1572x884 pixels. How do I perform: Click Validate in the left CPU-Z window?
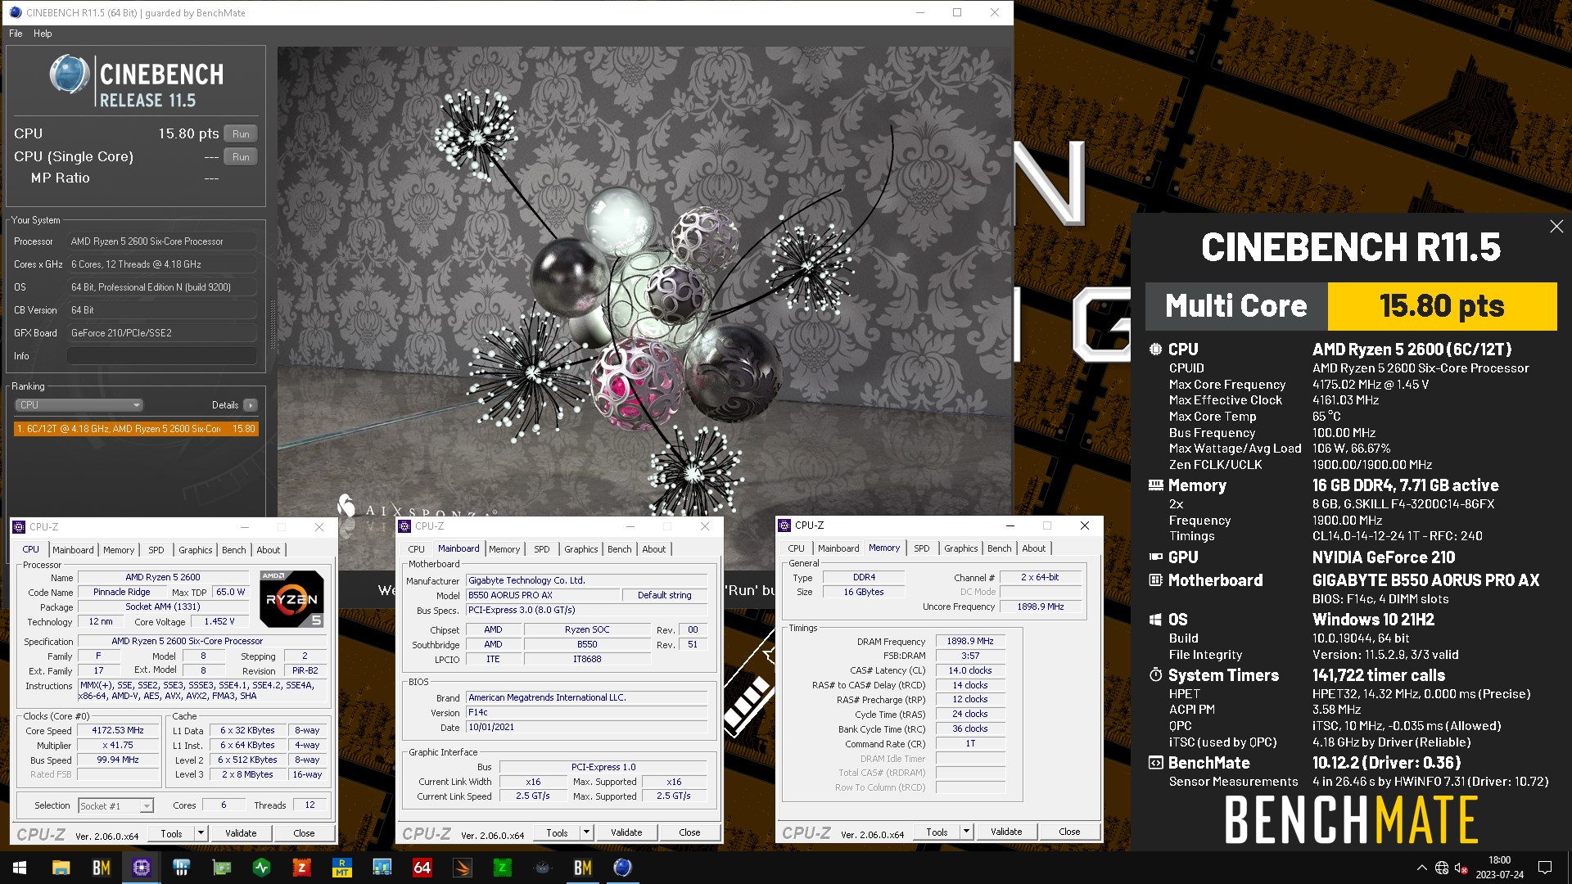click(241, 833)
